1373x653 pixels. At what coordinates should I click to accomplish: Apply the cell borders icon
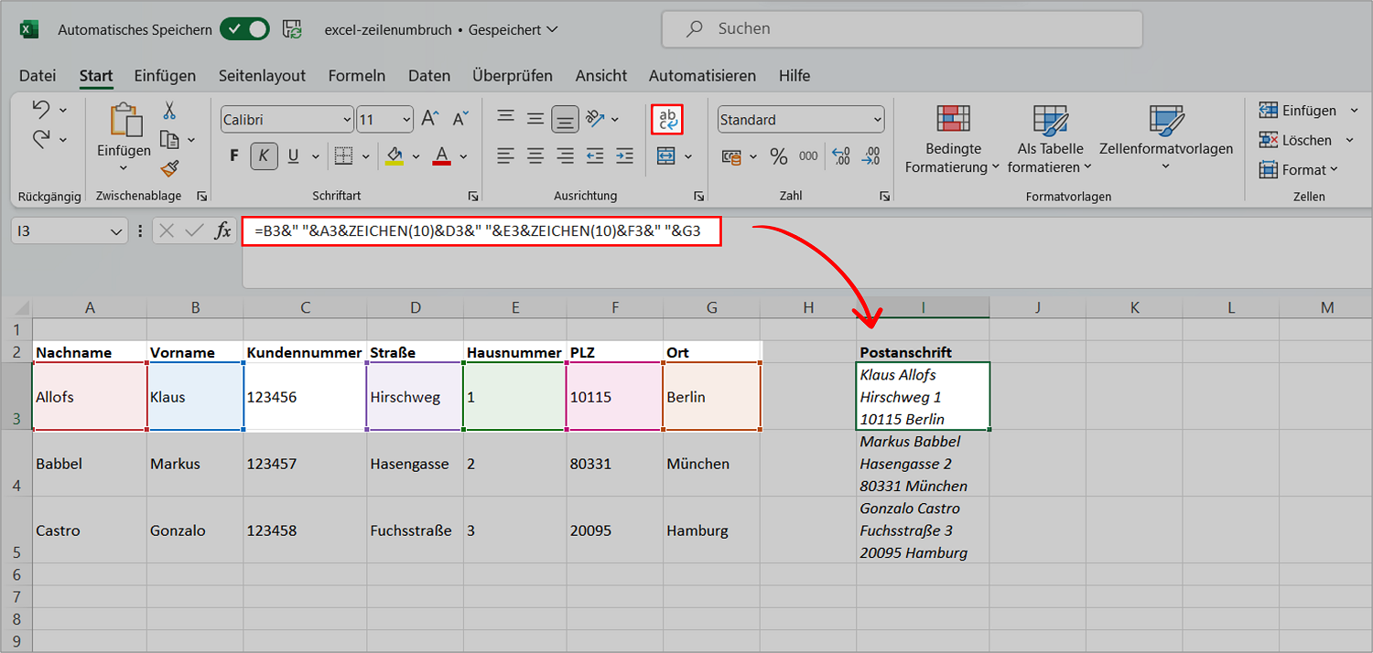tap(343, 155)
